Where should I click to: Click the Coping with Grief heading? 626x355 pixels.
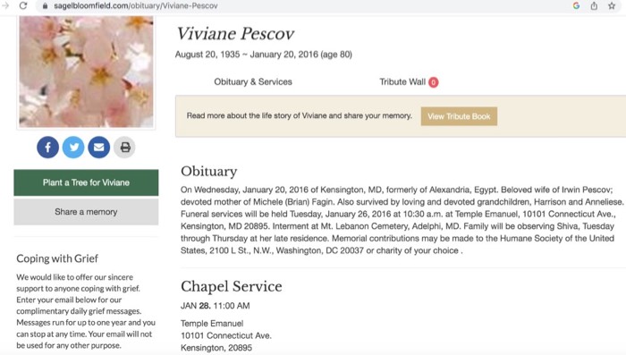[x=57, y=258]
